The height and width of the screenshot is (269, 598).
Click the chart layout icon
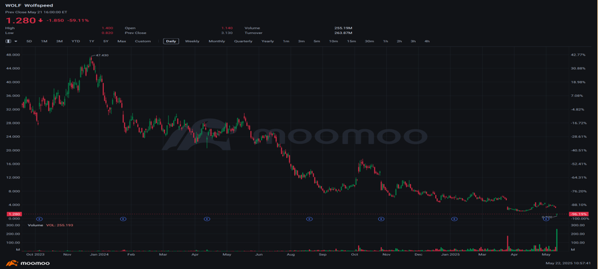tap(9, 41)
